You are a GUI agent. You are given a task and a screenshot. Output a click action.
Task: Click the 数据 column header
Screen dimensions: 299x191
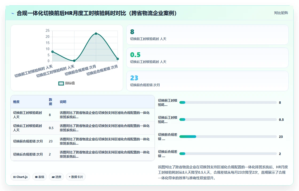50,102
